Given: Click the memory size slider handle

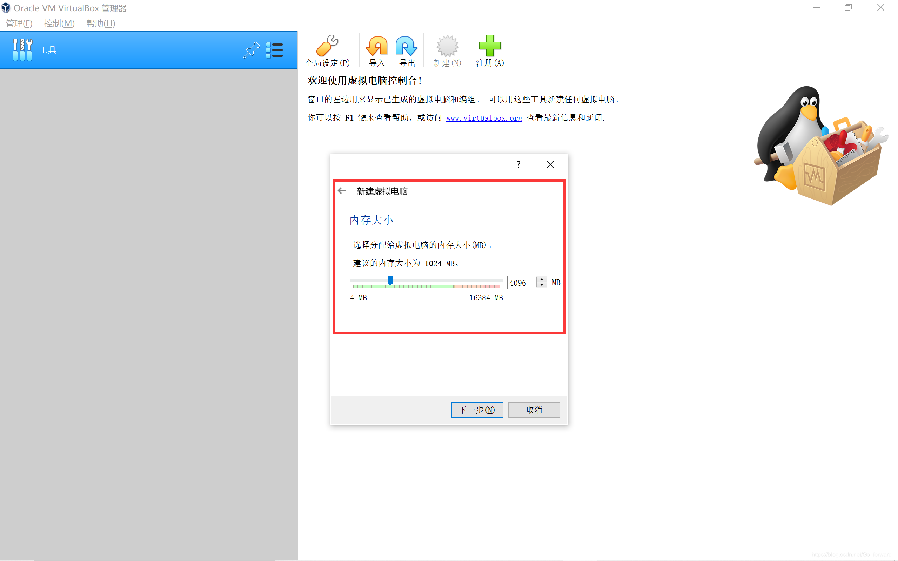Looking at the screenshot, I should [390, 281].
